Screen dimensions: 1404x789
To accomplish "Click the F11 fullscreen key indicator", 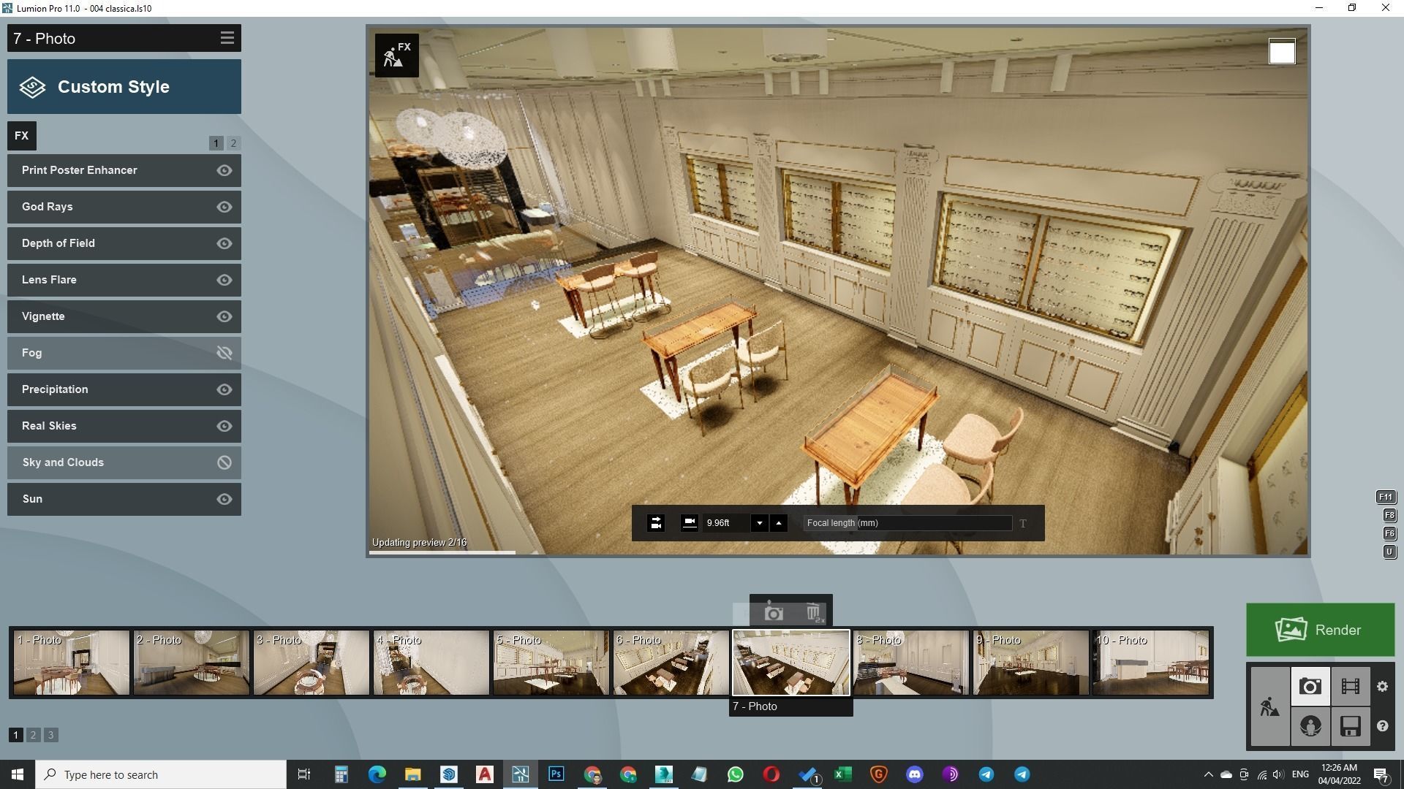I will tap(1386, 498).
